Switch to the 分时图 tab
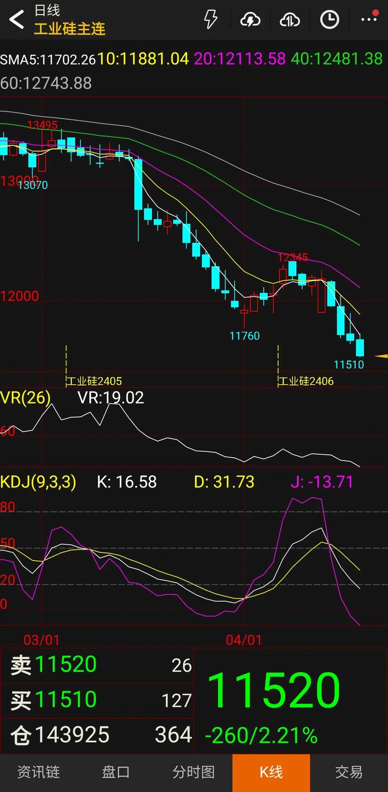 (x=194, y=772)
